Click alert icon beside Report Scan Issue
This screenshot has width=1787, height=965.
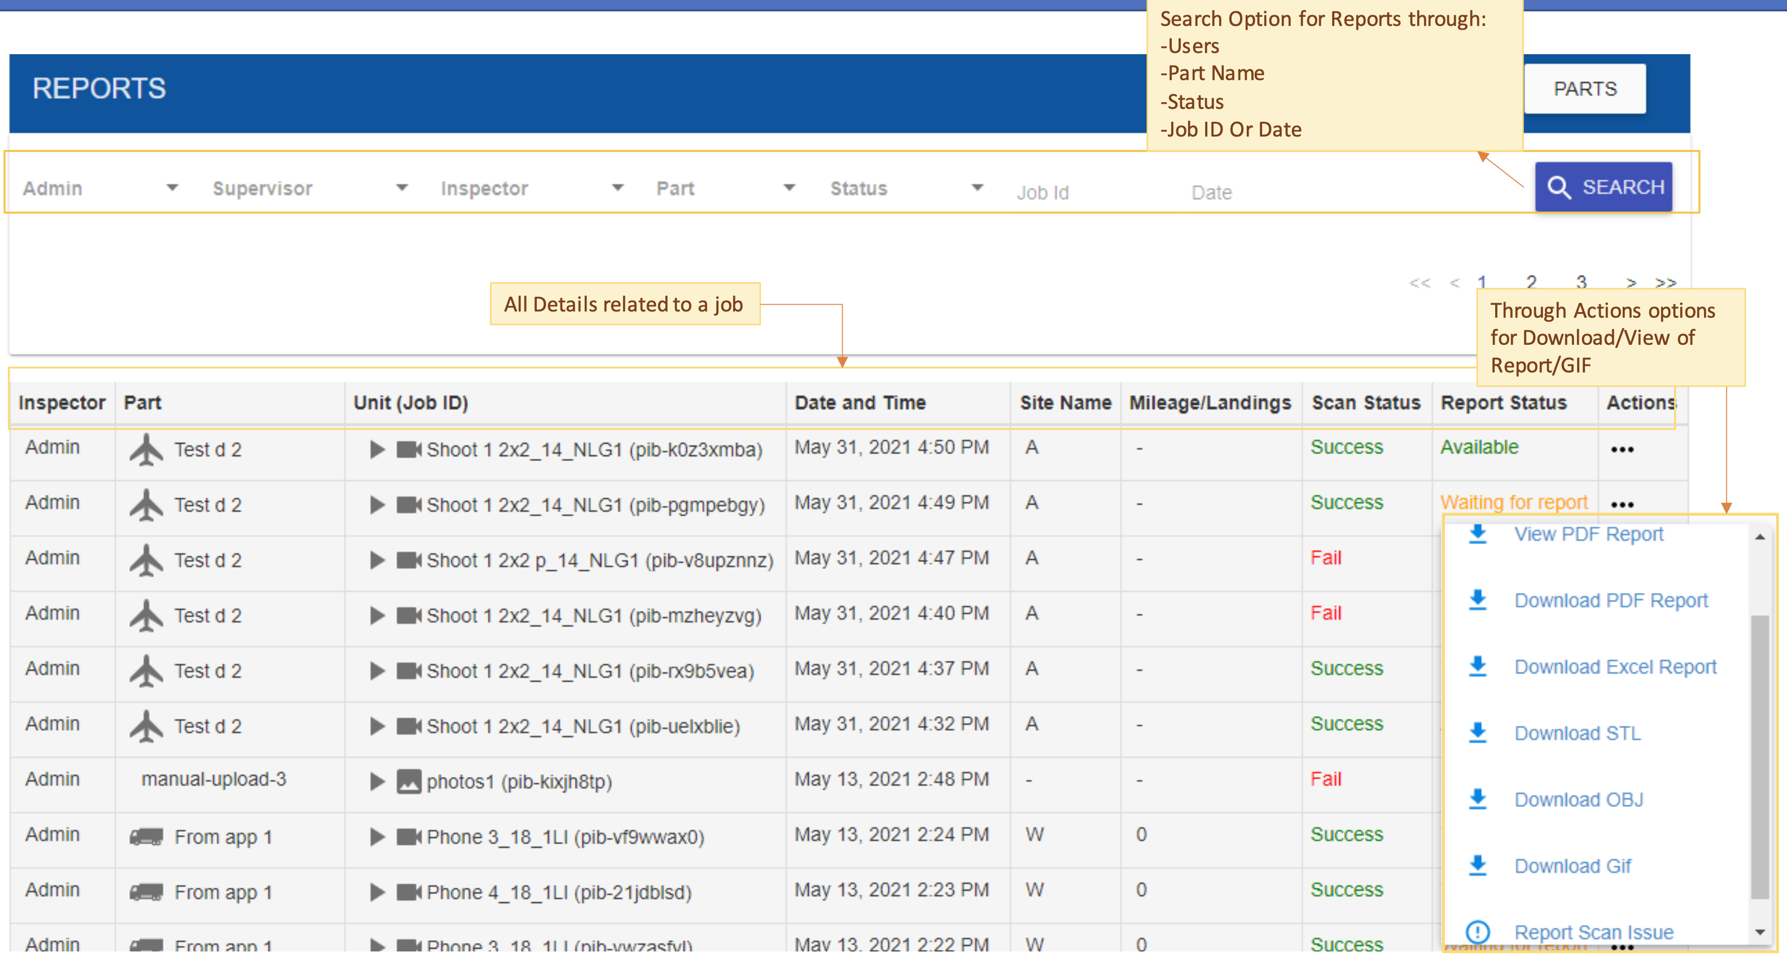coord(1478,932)
